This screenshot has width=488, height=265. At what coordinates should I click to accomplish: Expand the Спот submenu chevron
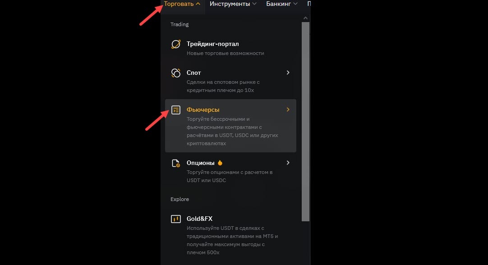(288, 73)
